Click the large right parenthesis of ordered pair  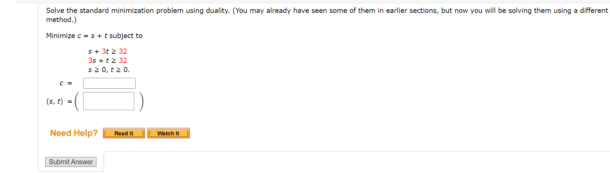point(141,101)
